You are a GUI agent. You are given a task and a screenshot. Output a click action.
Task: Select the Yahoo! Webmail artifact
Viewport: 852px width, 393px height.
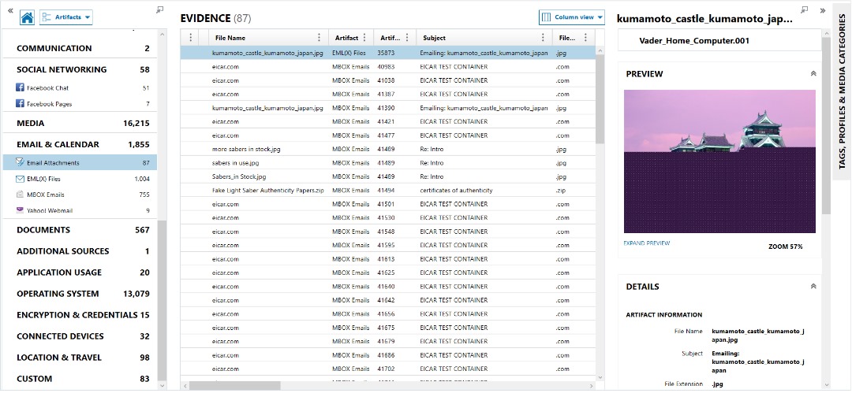pos(80,210)
